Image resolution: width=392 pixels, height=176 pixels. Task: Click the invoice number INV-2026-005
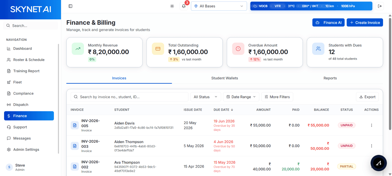pyautogui.click(x=91, y=123)
